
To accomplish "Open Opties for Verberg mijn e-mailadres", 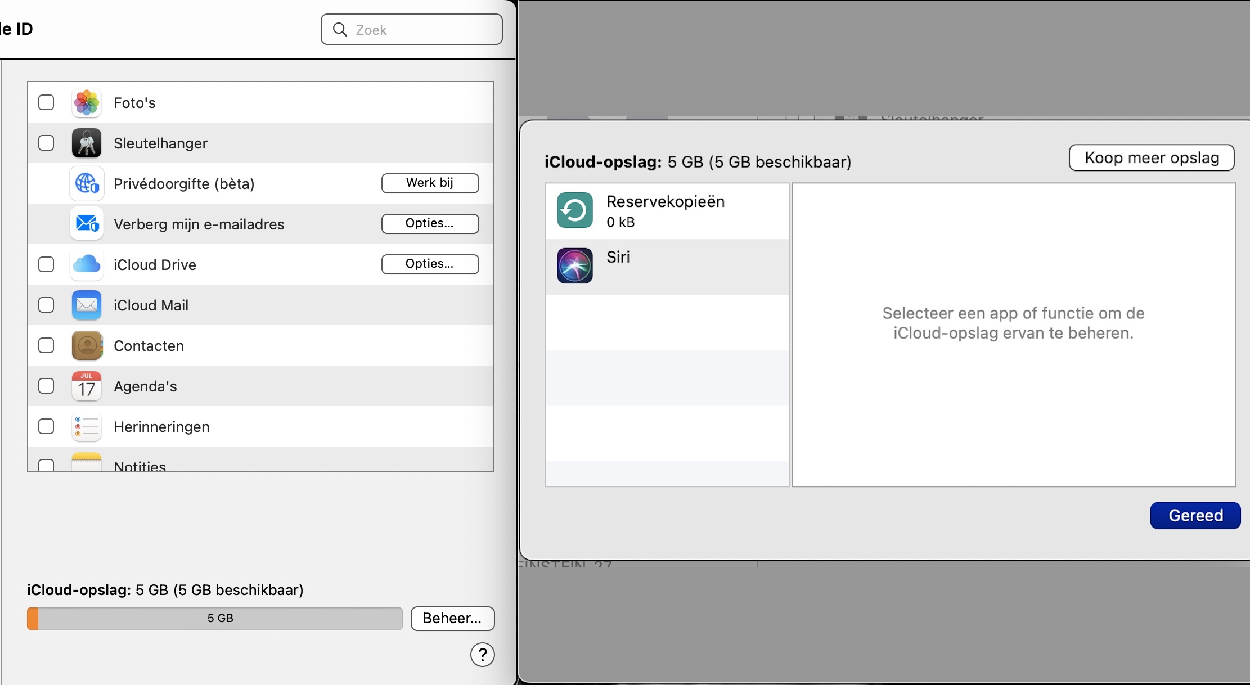I will tap(430, 223).
